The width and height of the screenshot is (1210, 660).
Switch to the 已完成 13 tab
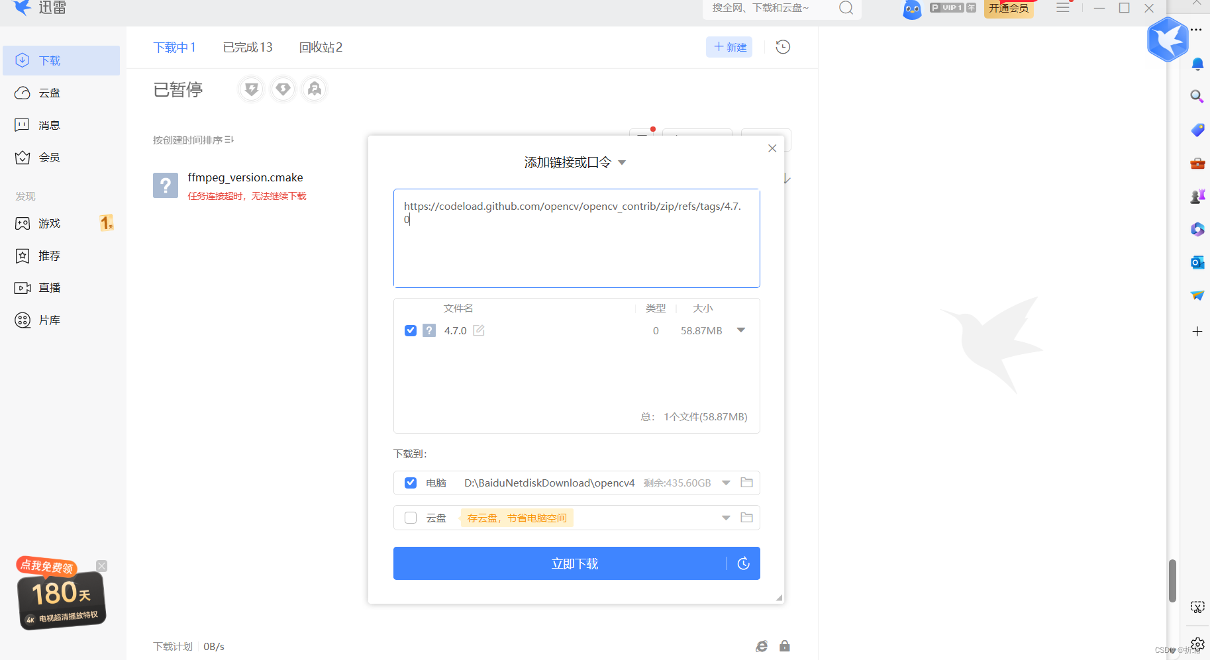click(x=248, y=47)
